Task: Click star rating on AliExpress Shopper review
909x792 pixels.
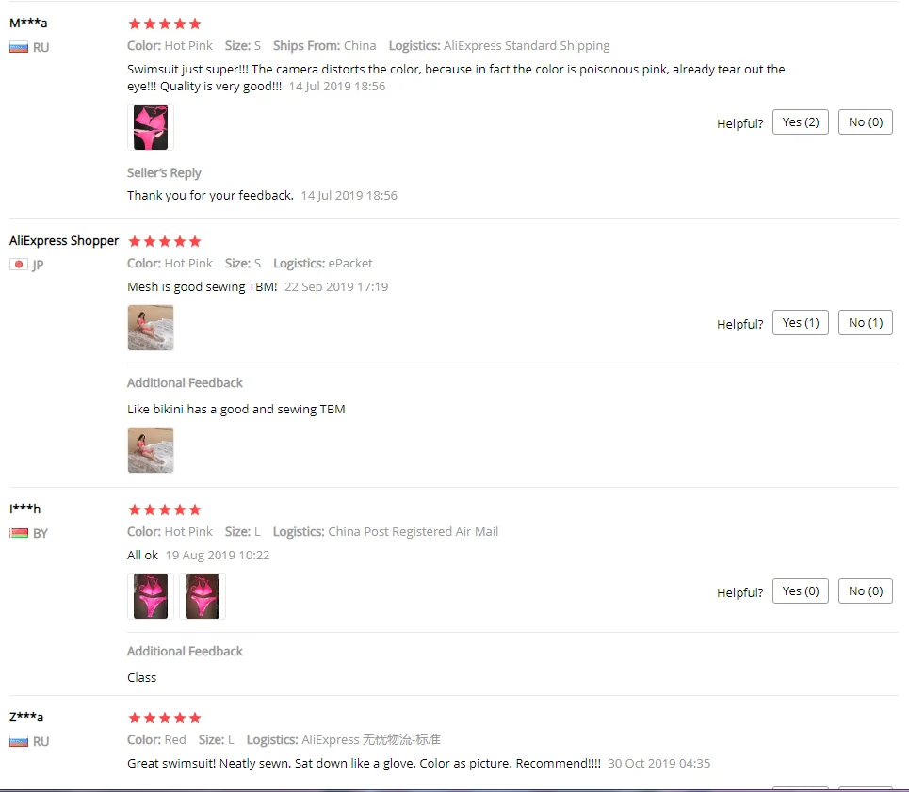Action: [165, 241]
